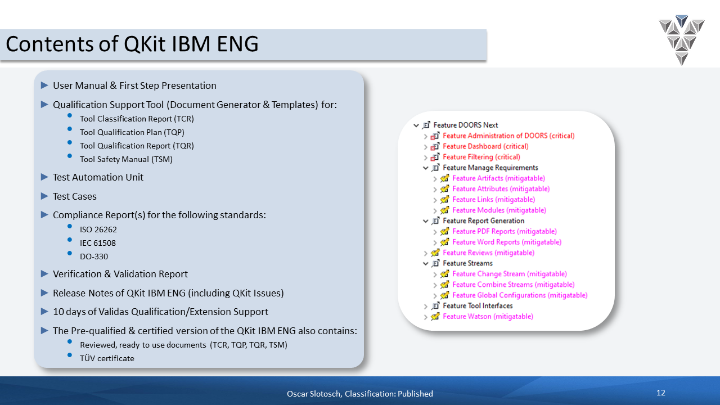Select Feature Administration of DOORS (critical)
The height and width of the screenshot is (405, 720).
click(508, 136)
